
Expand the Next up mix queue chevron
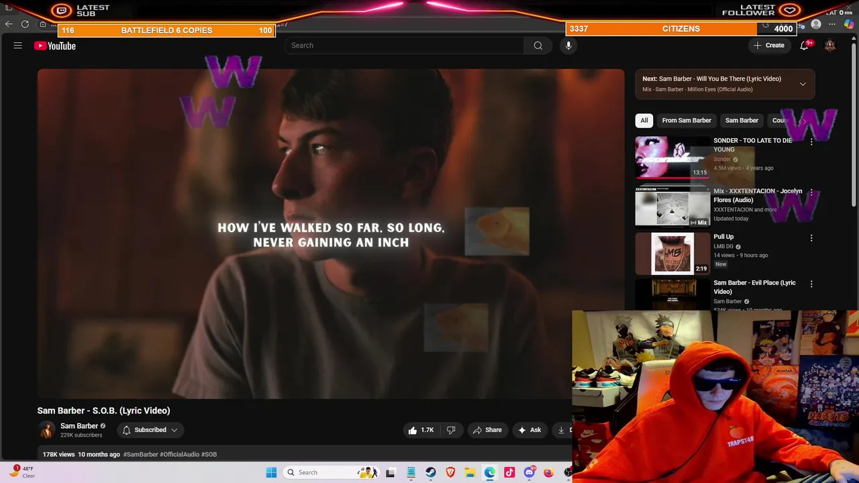pyautogui.click(x=803, y=84)
